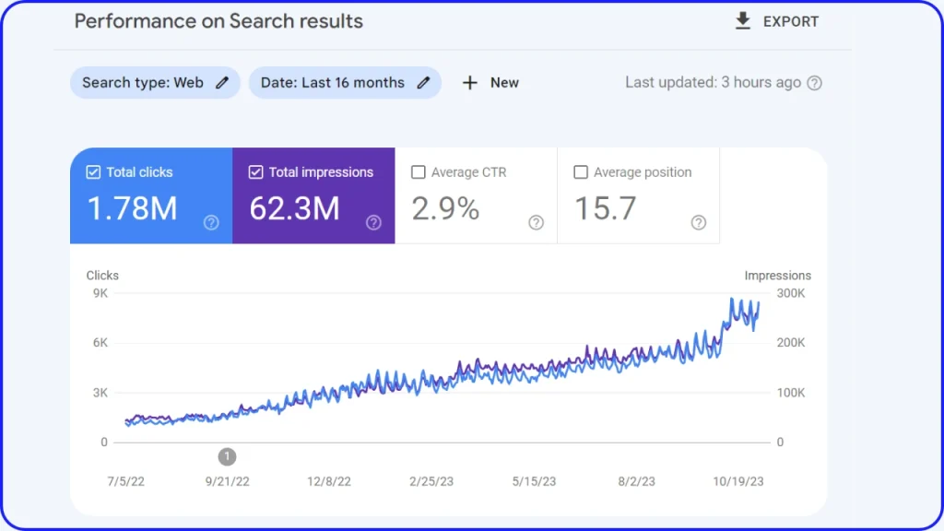Open help icon in Average position card

point(699,222)
